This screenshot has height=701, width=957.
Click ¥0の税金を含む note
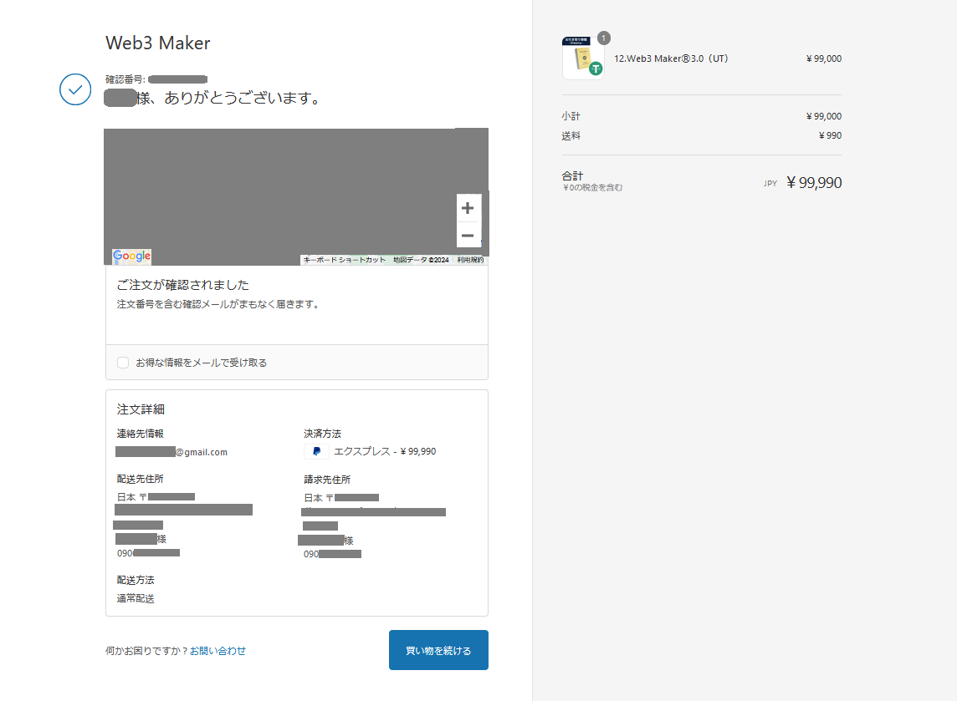(x=592, y=188)
